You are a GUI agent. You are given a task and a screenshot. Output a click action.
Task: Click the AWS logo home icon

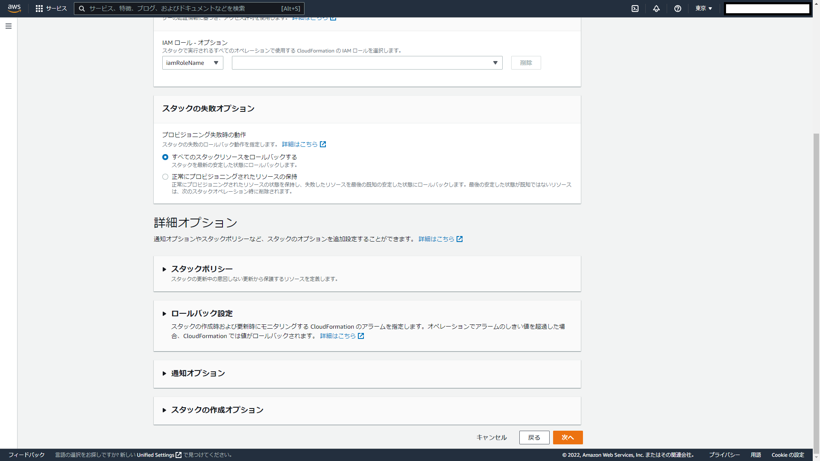tap(14, 8)
